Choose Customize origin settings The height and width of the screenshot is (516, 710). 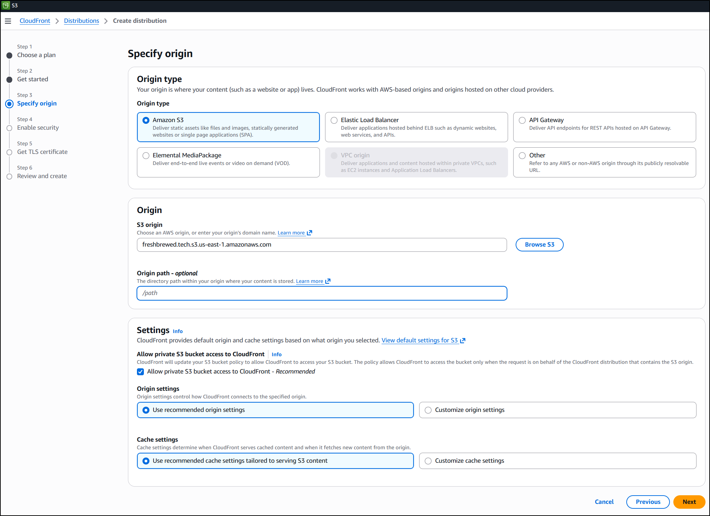[x=557, y=410]
